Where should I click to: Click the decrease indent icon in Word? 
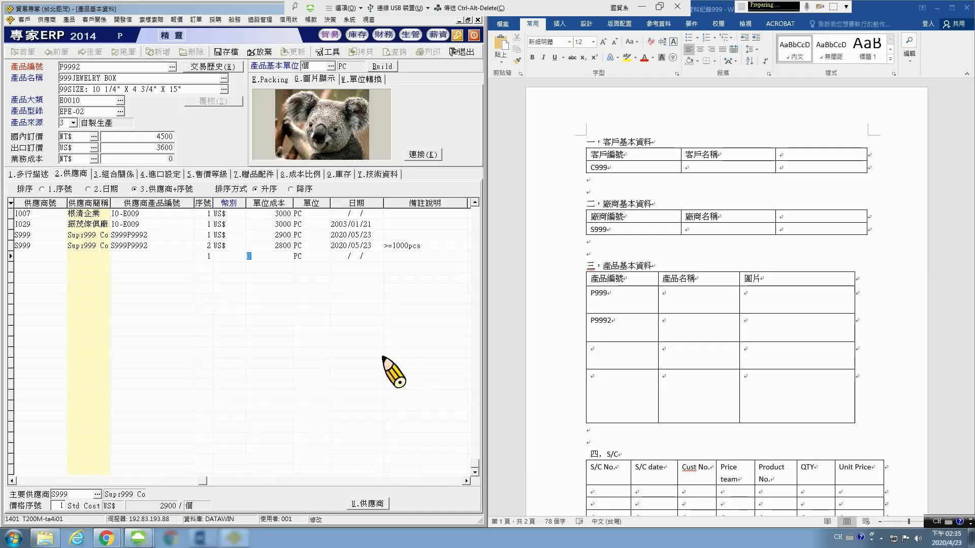tap(744, 37)
